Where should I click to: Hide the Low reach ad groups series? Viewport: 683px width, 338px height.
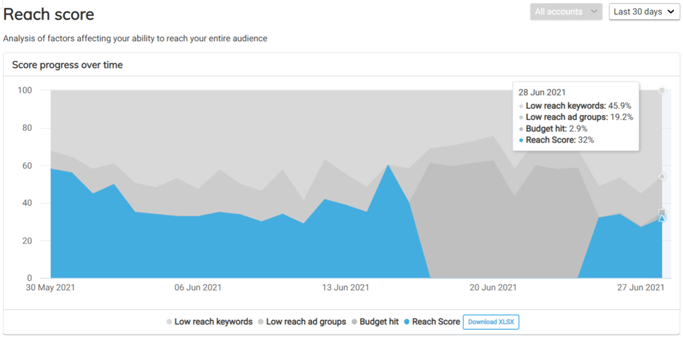(301, 322)
